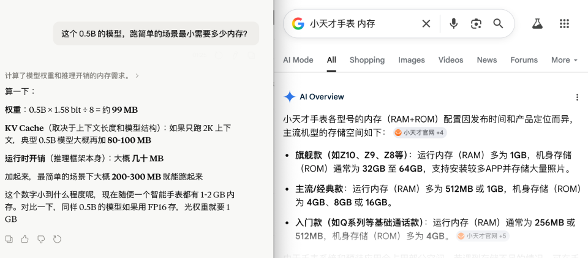Click the bold 200-300 MB value
The width and height of the screenshot is (588, 258).
coord(136,176)
